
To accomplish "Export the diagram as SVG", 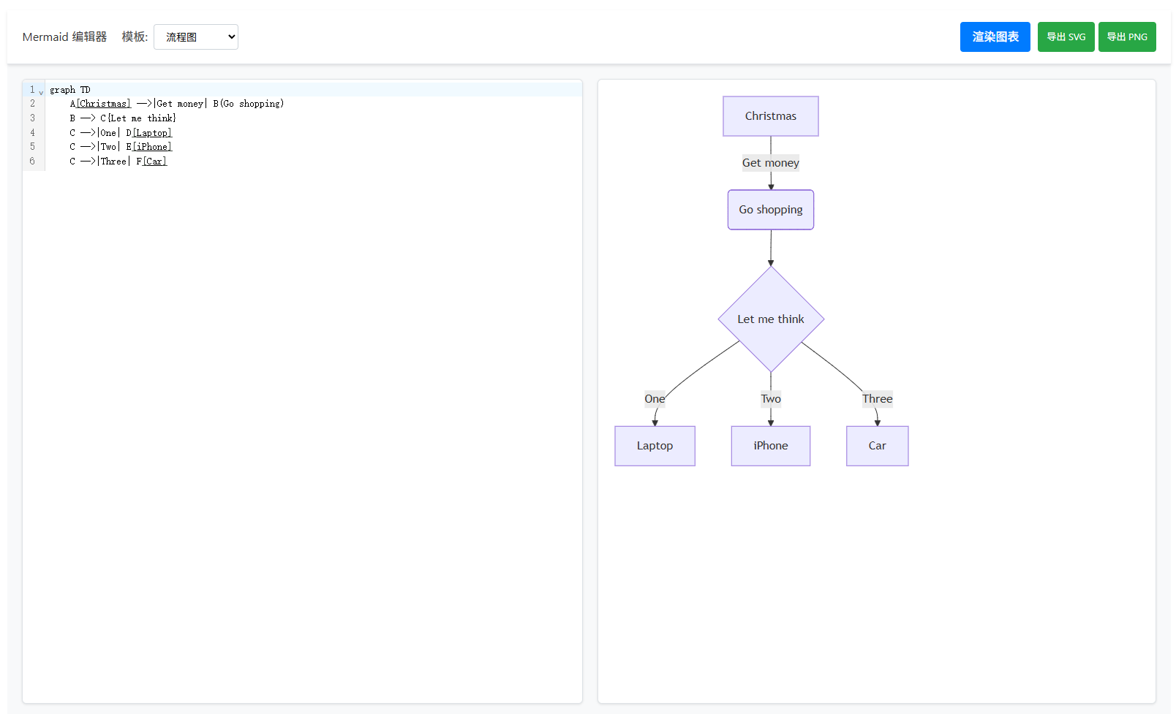I will coord(1066,37).
